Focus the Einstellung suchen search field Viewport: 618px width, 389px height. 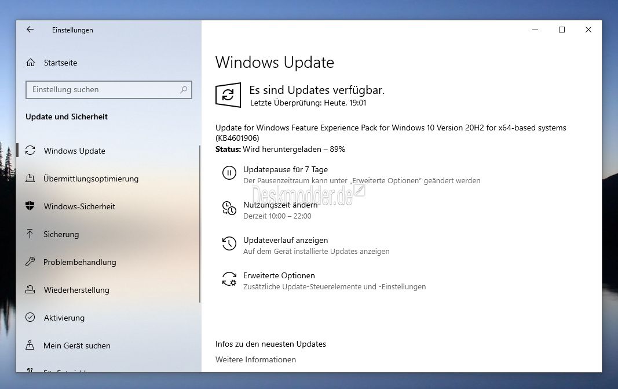(109, 89)
